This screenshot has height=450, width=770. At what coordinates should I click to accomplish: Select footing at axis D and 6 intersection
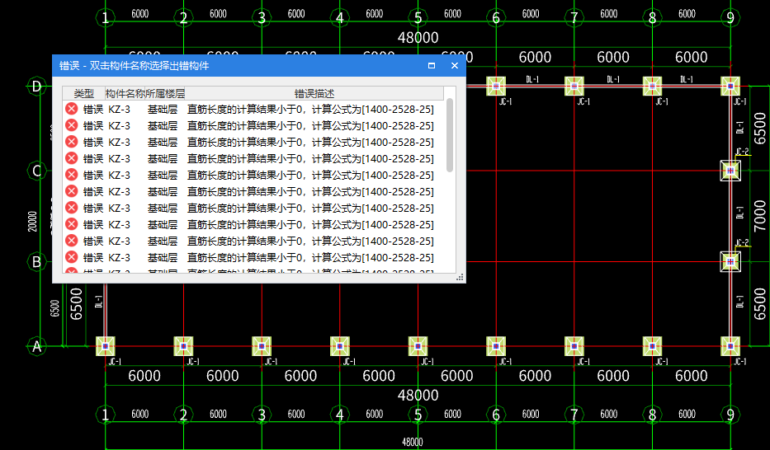point(496,87)
